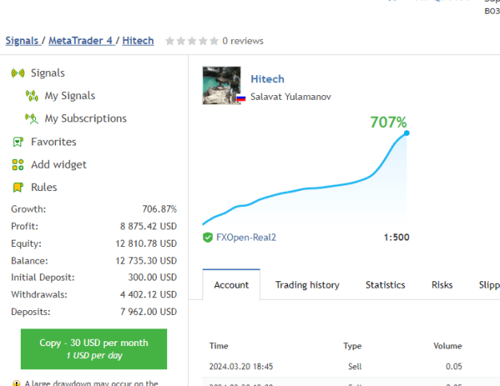Screen dimensions: 500x386
Task: Click the drawdown warning icon
Action: 16,383
